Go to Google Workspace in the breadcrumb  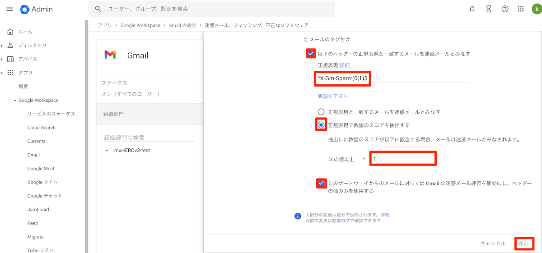140,25
